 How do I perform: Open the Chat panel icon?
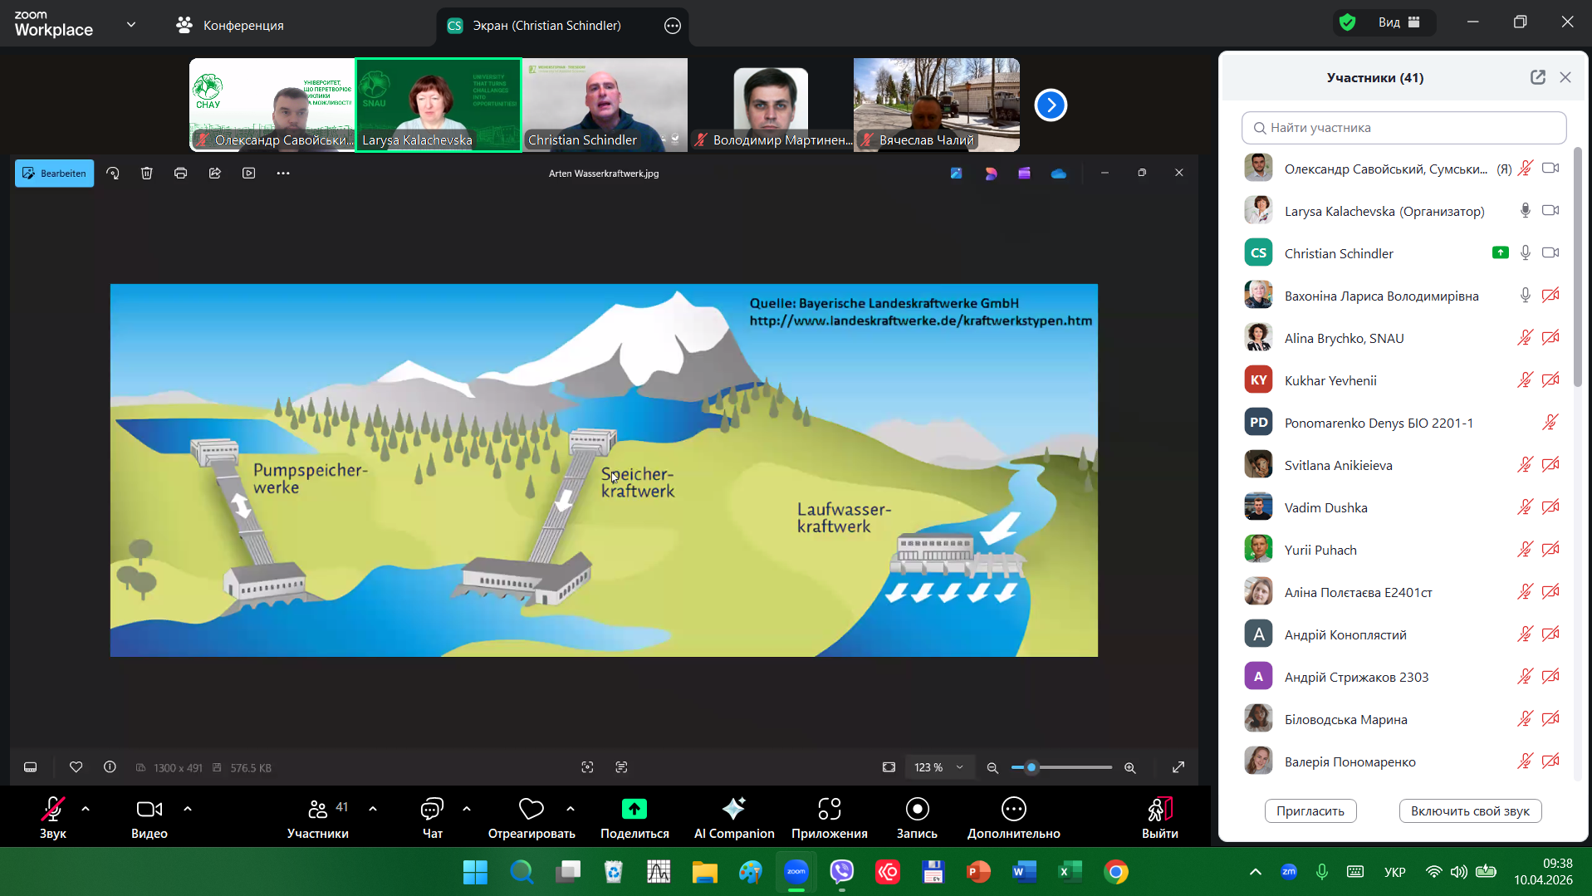coord(432,810)
